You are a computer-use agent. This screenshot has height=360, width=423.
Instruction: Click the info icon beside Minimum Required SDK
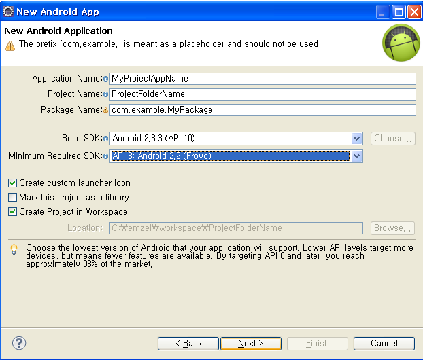(x=106, y=156)
